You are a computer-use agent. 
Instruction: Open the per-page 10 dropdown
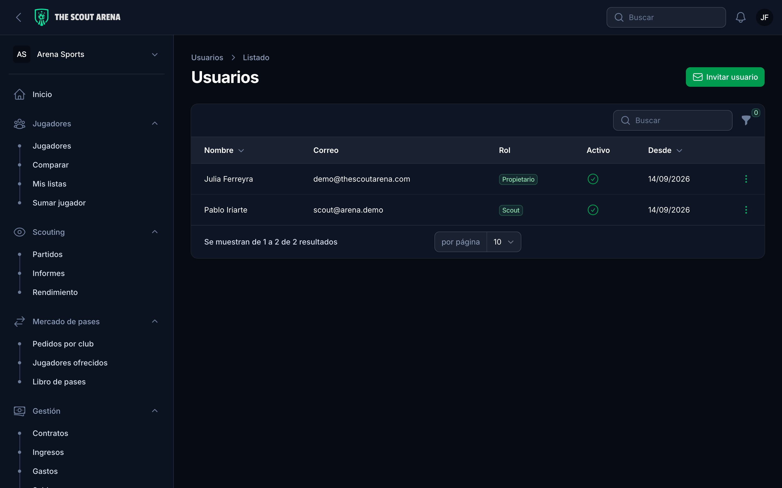click(503, 242)
